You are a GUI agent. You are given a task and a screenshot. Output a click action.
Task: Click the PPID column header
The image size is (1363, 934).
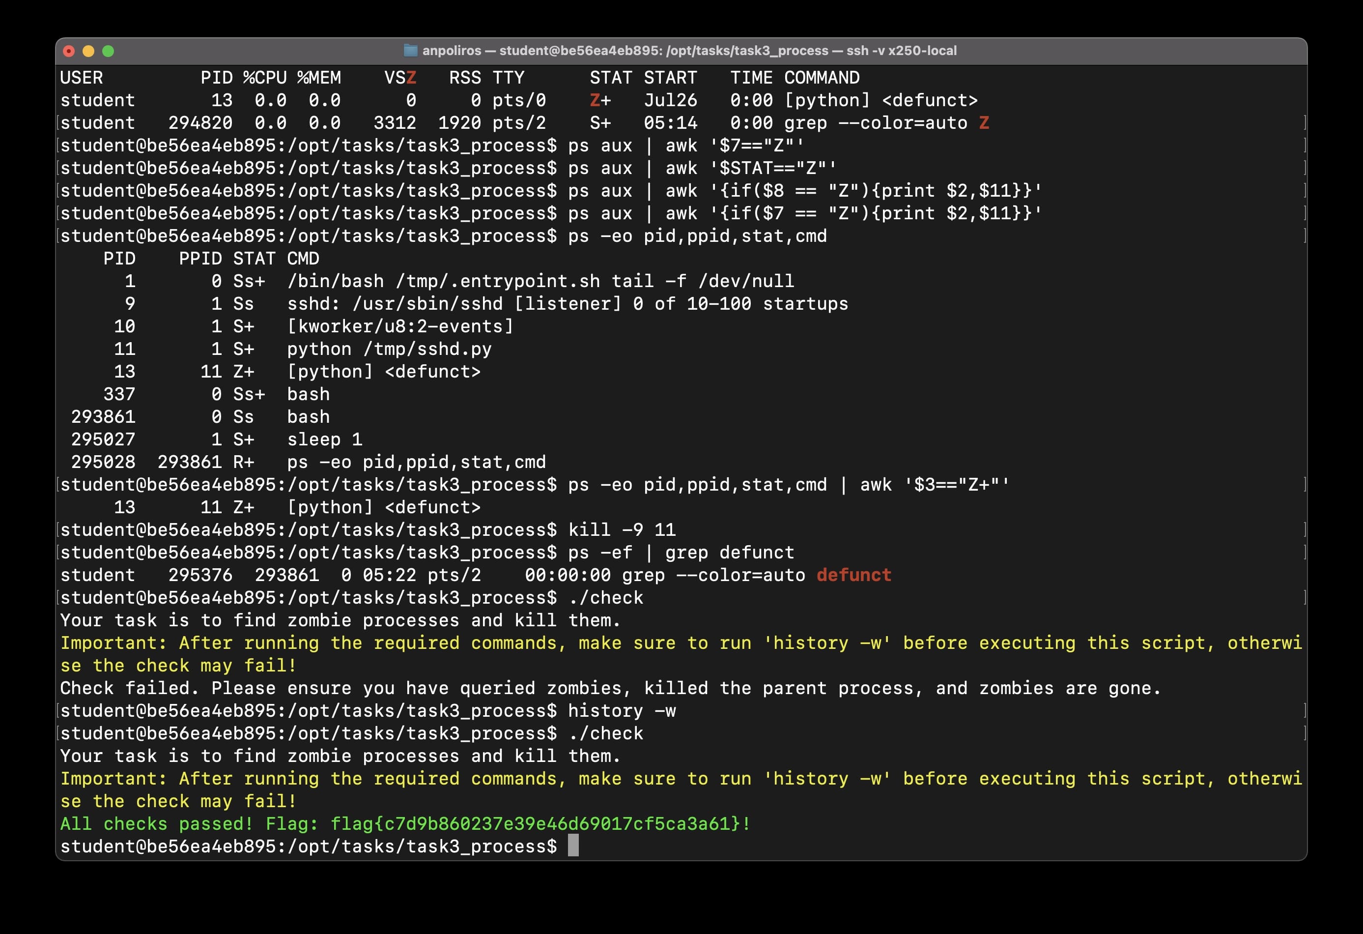point(200,258)
